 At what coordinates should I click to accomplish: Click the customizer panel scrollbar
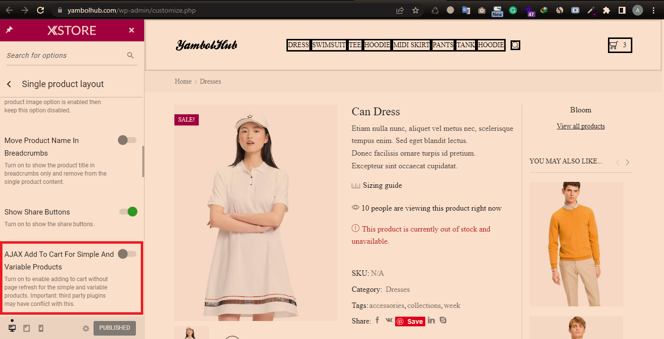143,161
